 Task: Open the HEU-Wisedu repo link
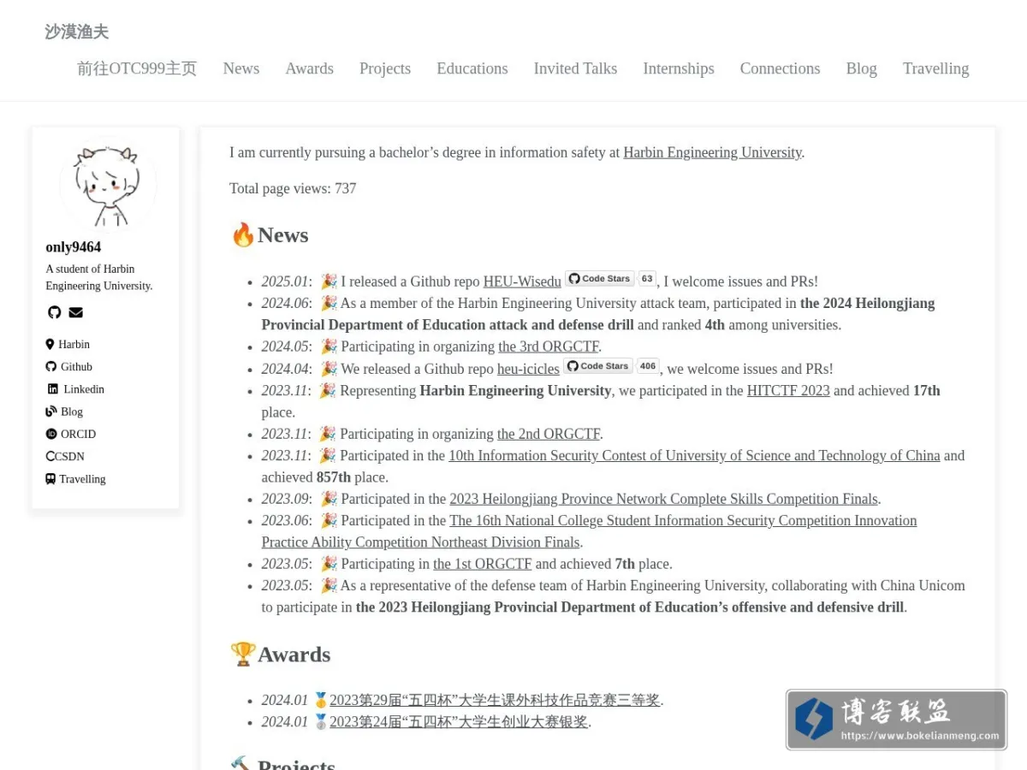[522, 281]
